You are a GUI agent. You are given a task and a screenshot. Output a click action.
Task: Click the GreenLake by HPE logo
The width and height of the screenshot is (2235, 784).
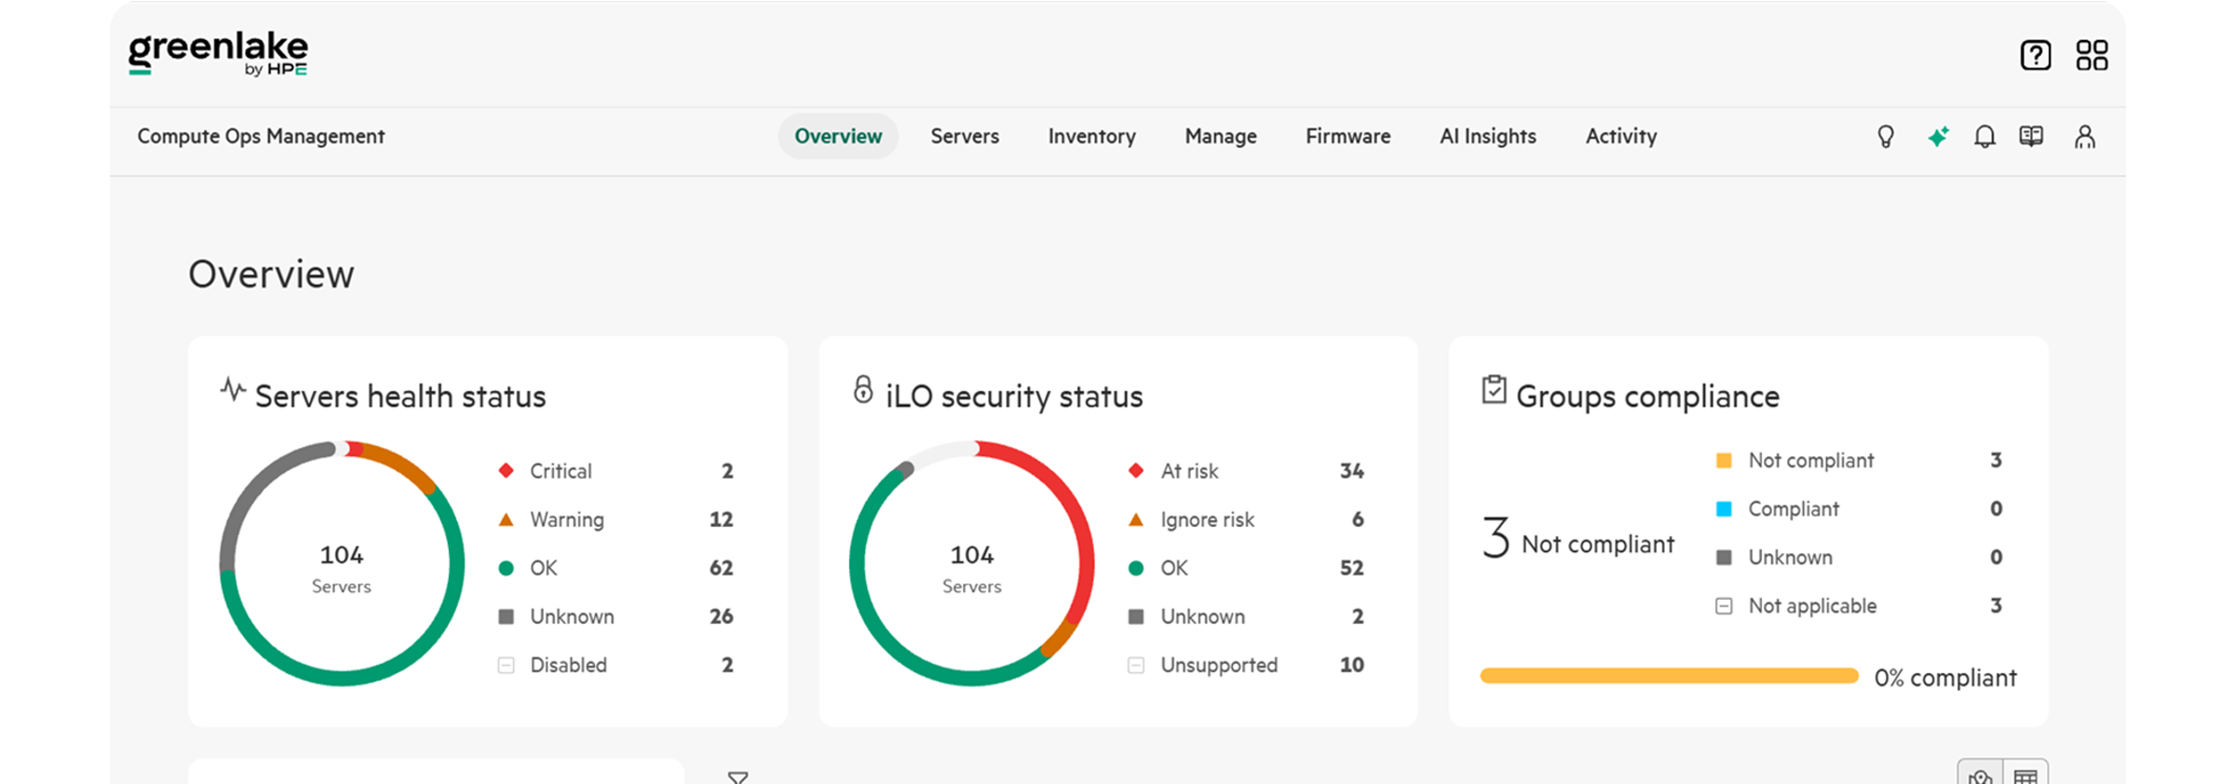point(218,53)
